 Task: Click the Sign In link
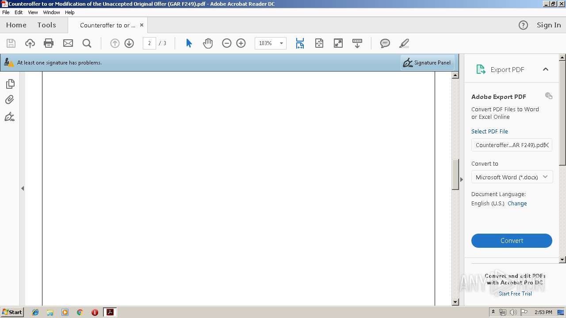tap(549, 25)
